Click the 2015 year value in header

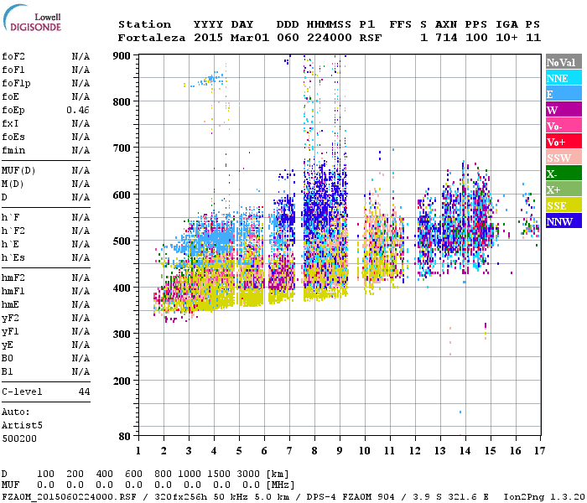pyautogui.click(x=208, y=38)
